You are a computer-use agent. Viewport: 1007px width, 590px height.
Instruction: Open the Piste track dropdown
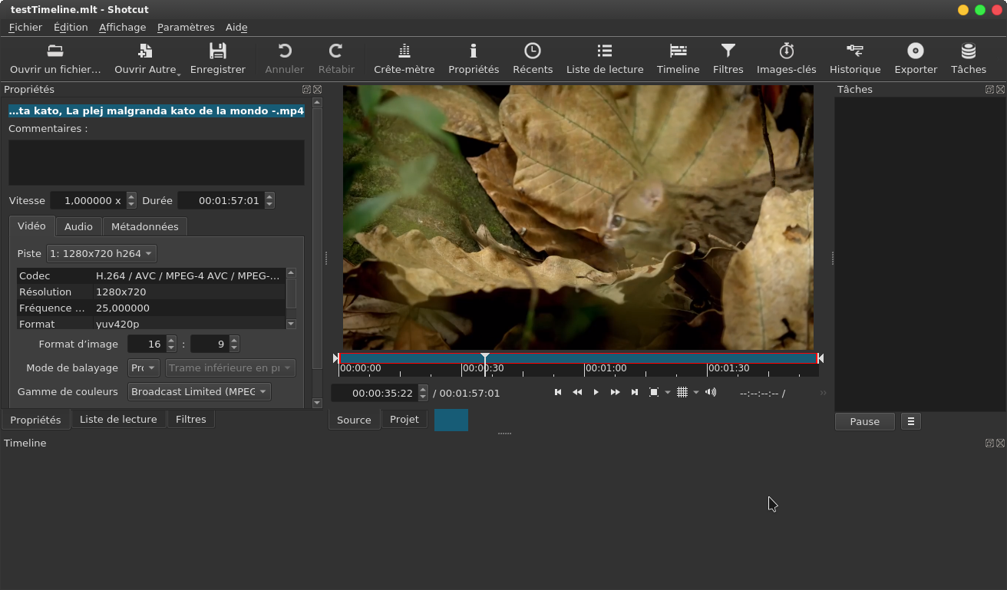point(101,253)
